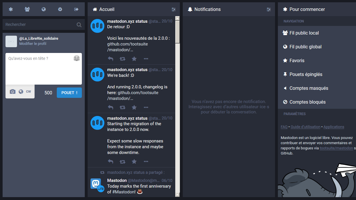
Task: Click the @La_LibreRie_solidaire username
Action: (x=39, y=39)
